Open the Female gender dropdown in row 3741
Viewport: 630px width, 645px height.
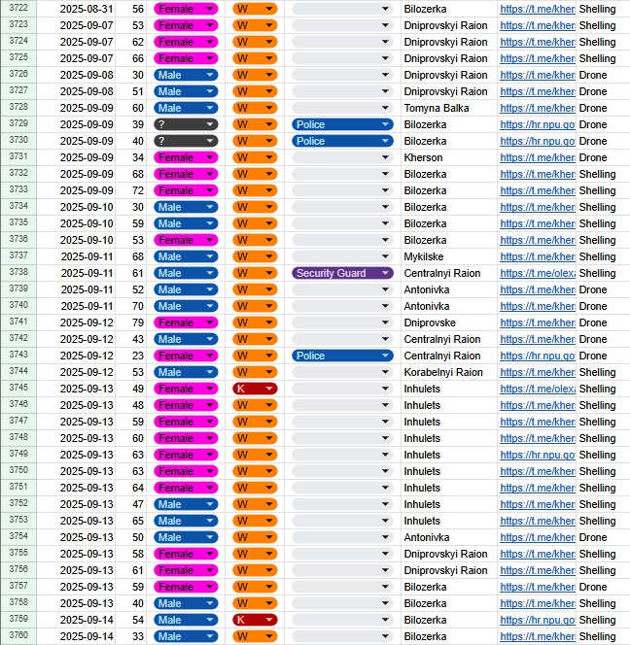tap(186, 322)
